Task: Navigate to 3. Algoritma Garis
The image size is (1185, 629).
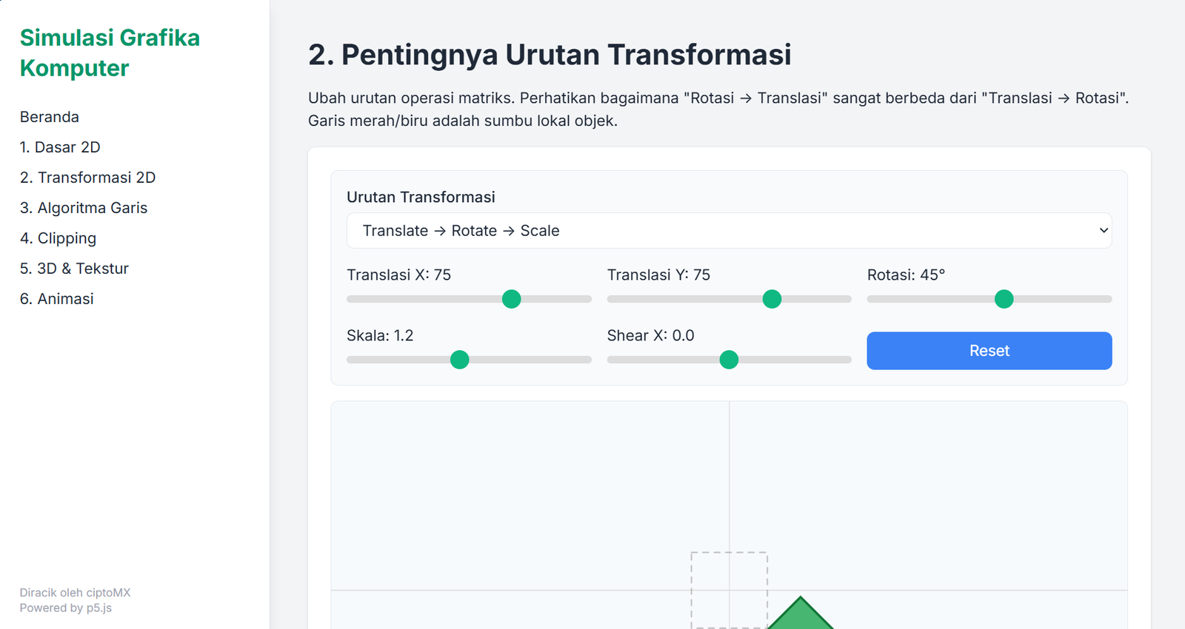Action: point(84,208)
